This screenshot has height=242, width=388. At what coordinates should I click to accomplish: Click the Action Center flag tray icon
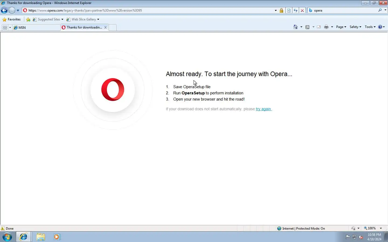pyautogui.click(x=348, y=237)
